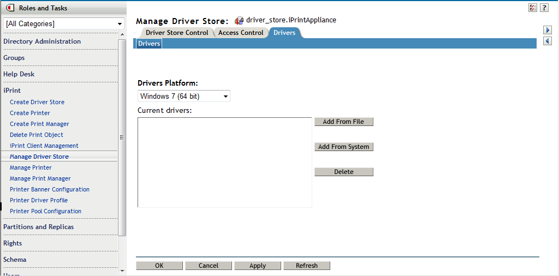Open the Create Driver Store link
The width and height of the screenshot is (559, 276).
click(x=37, y=102)
